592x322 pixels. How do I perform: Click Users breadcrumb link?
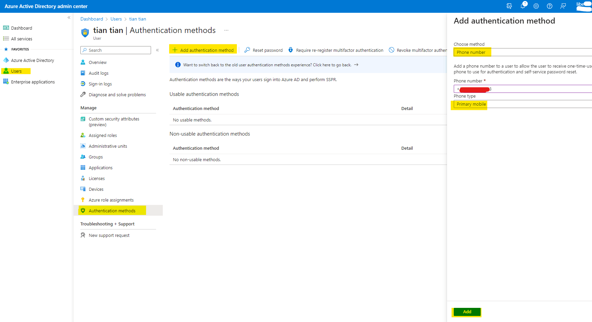coord(116,19)
